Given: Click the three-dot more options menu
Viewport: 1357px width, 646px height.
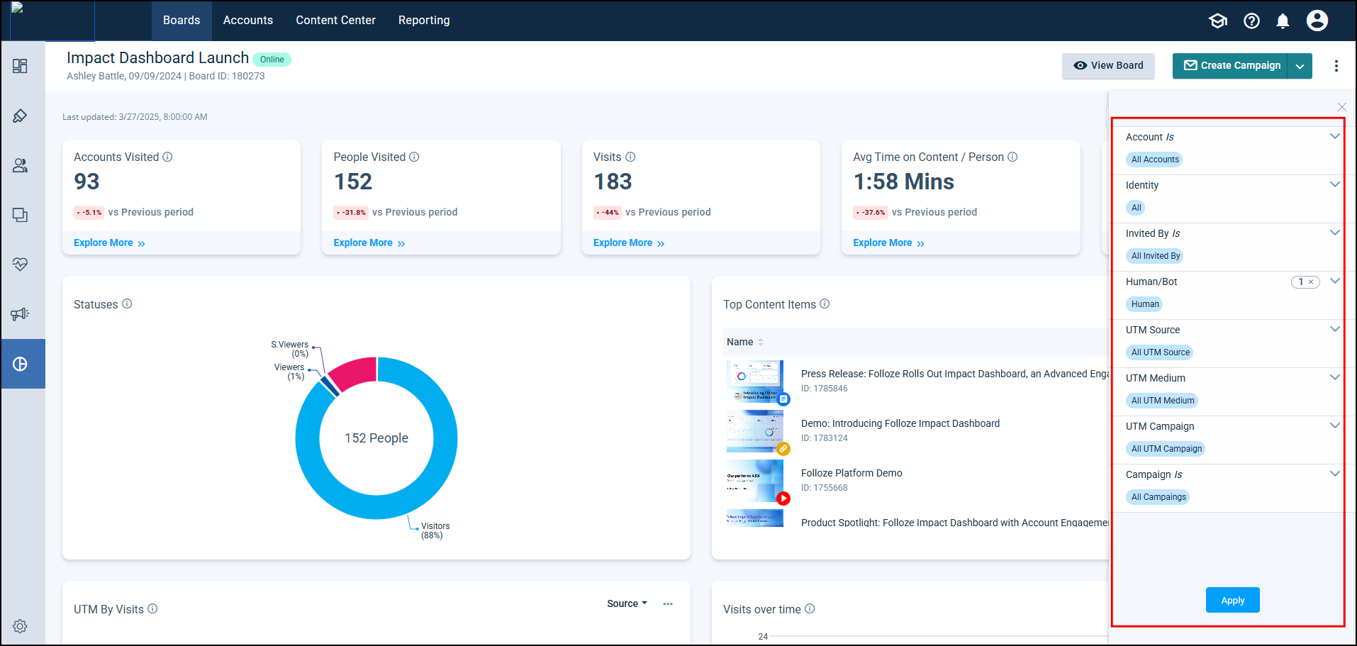Looking at the screenshot, I should click(x=1336, y=66).
